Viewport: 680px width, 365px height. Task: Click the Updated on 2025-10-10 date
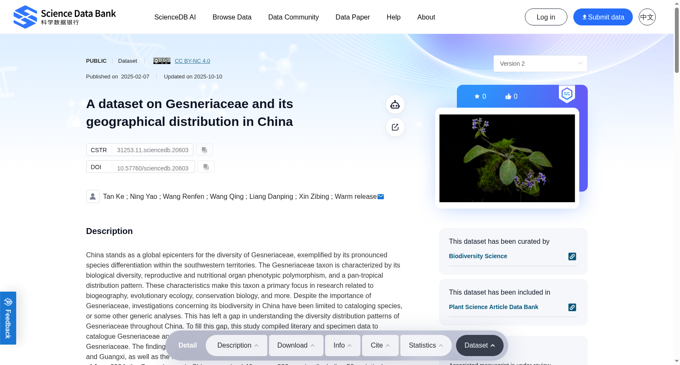pyautogui.click(x=193, y=77)
